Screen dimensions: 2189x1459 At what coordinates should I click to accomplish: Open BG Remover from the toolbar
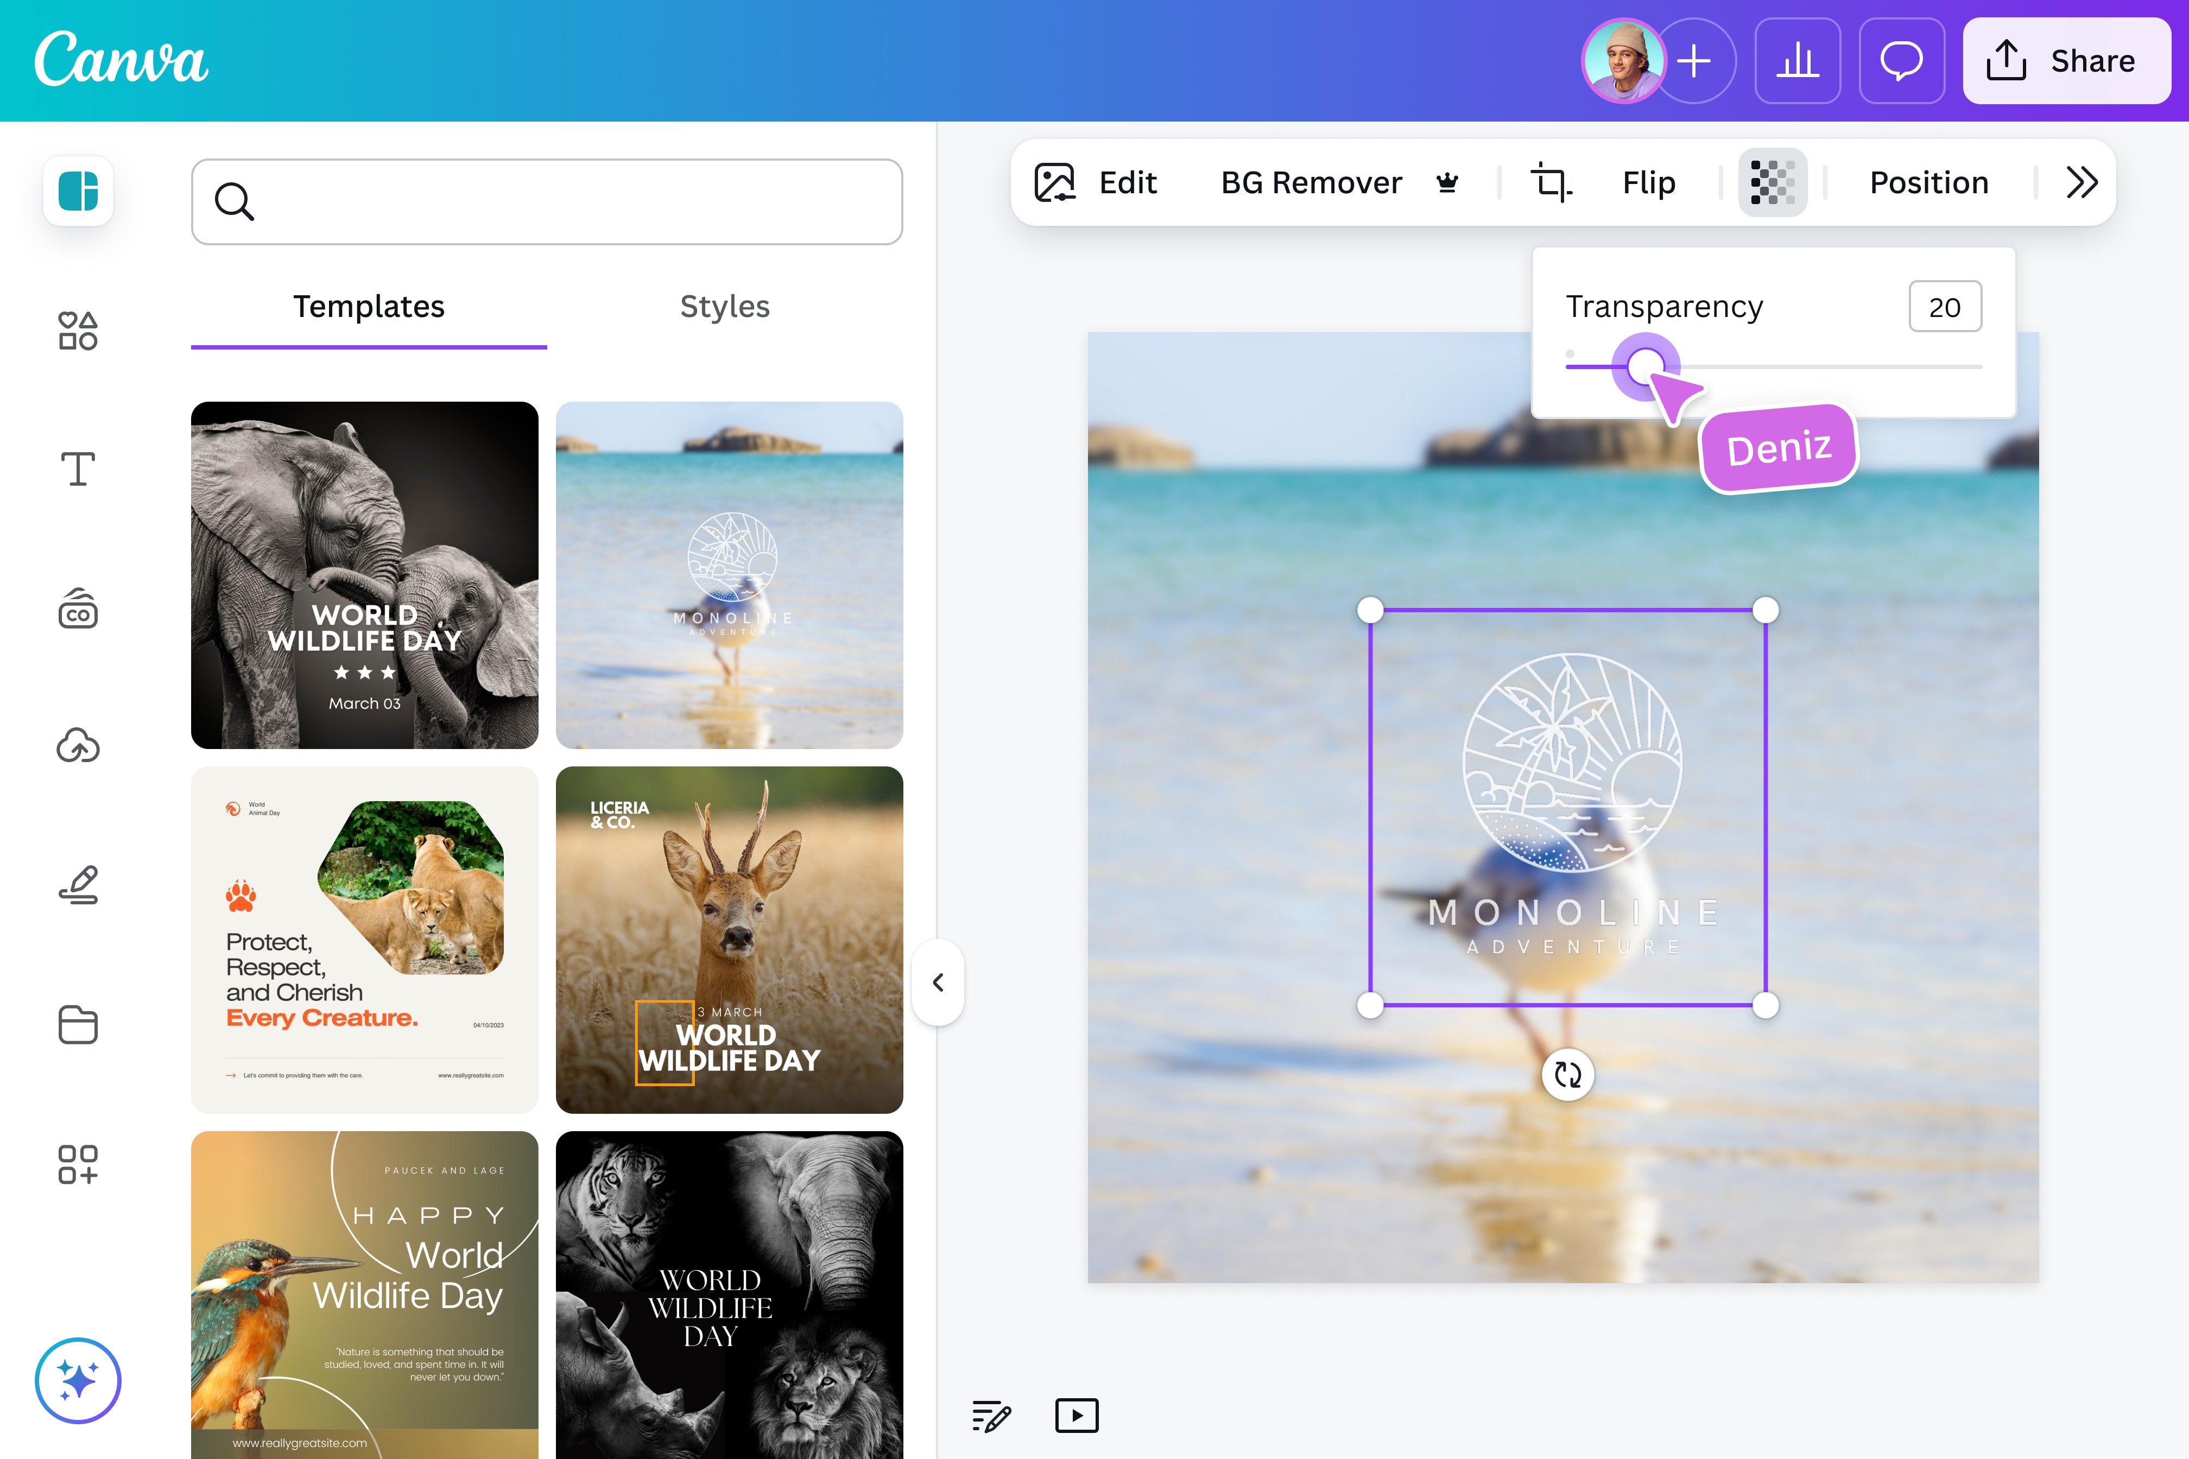[1312, 182]
